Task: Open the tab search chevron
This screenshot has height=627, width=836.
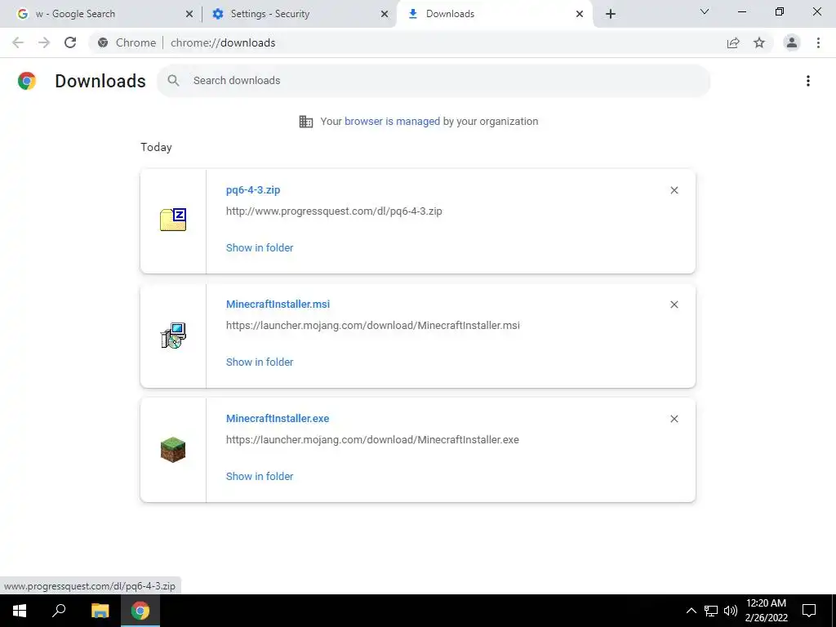Action: point(705,11)
